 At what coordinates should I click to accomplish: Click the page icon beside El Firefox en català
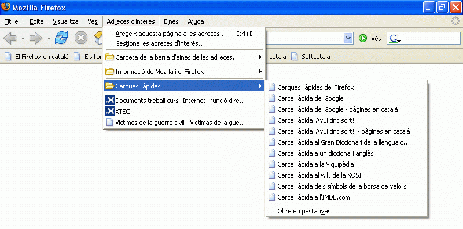point(8,56)
